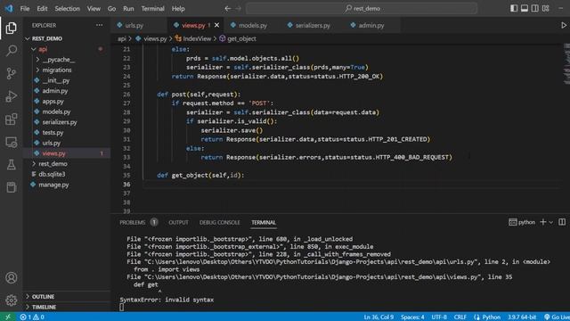Open tests.py in the explorer
The height and width of the screenshot is (321, 570).
(67, 133)
